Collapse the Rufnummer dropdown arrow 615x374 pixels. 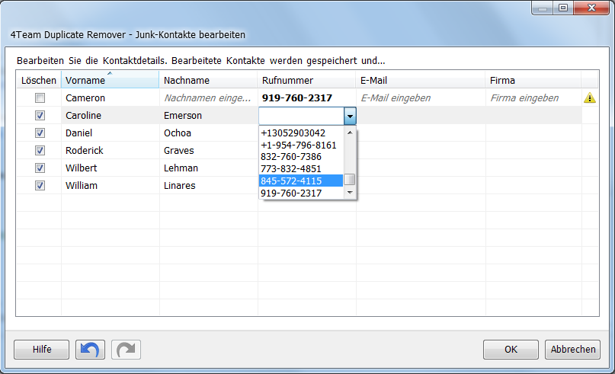350,116
